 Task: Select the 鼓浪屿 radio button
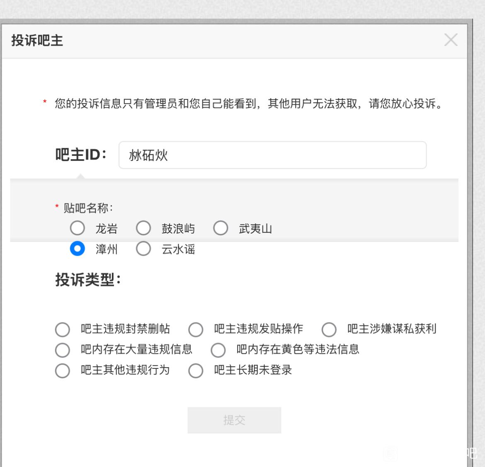[143, 228]
